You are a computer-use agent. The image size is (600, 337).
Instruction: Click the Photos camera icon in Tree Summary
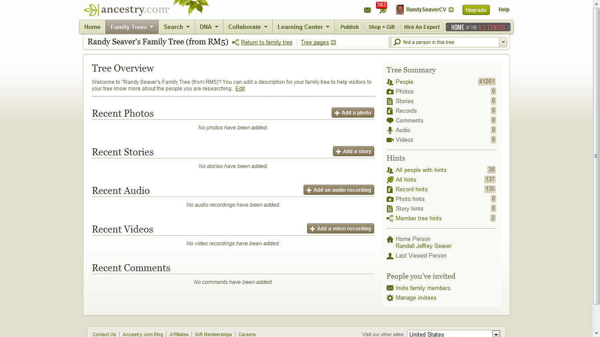(x=390, y=92)
